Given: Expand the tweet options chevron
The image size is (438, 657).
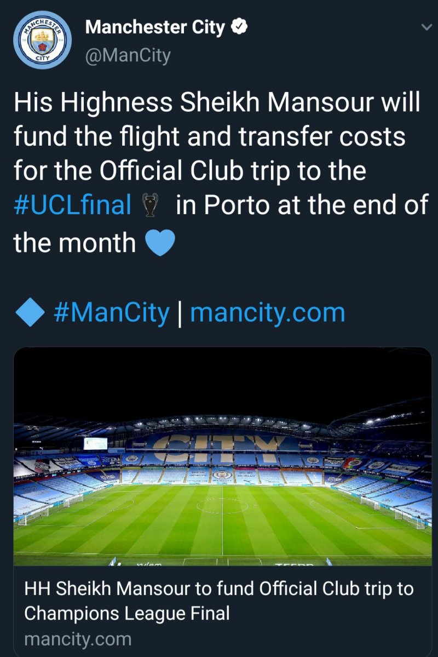Looking at the screenshot, I should (425, 27).
